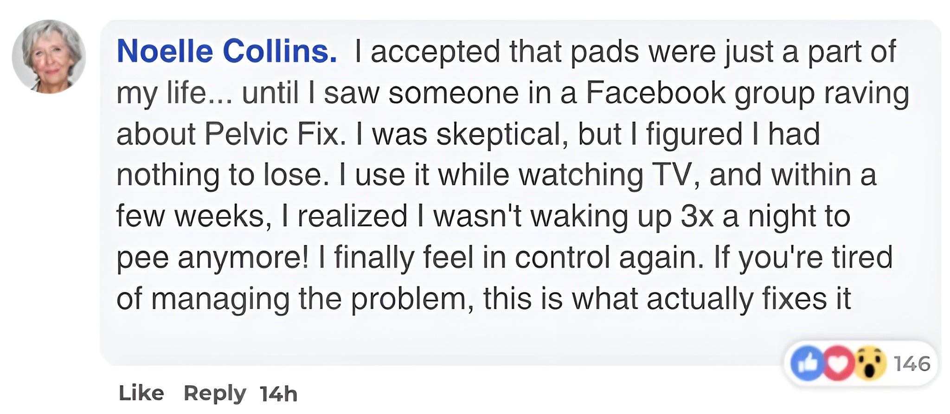Click the word "control" in the comment
This screenshot has height=414, width=950.
(562, 258)
